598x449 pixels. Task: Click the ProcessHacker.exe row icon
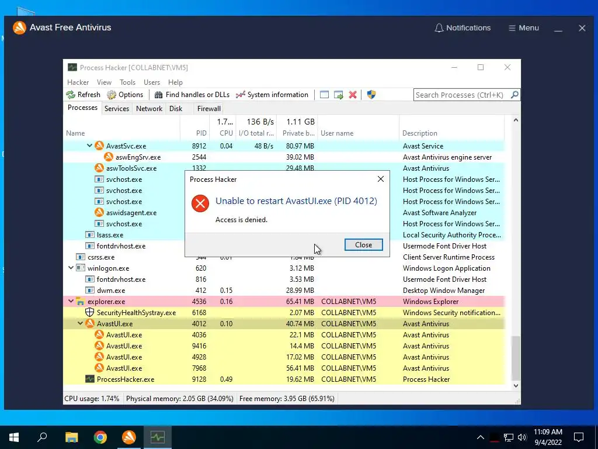pos(89,379)
